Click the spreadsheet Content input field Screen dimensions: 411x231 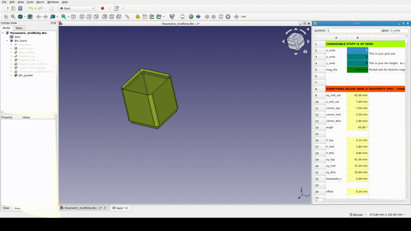coord(354,30)
